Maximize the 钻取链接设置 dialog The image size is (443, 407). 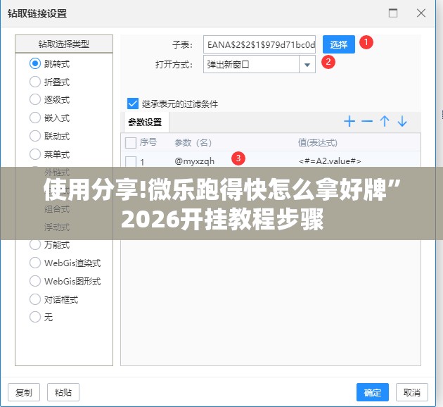click(393, 13)
